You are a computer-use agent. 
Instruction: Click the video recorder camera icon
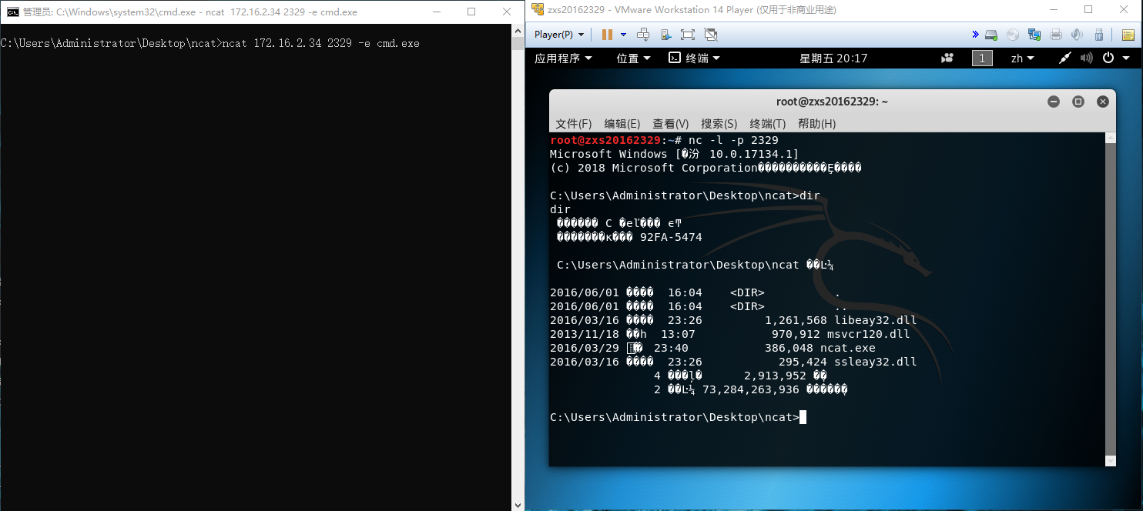coord(947,58)
